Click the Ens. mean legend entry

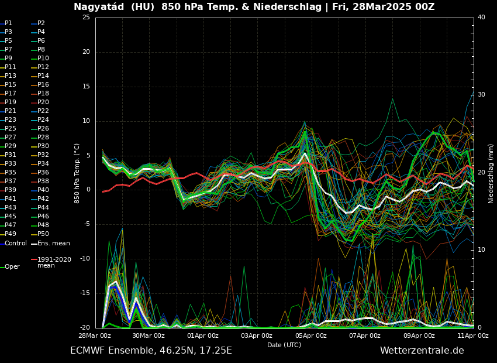click(x=53, y=243)
